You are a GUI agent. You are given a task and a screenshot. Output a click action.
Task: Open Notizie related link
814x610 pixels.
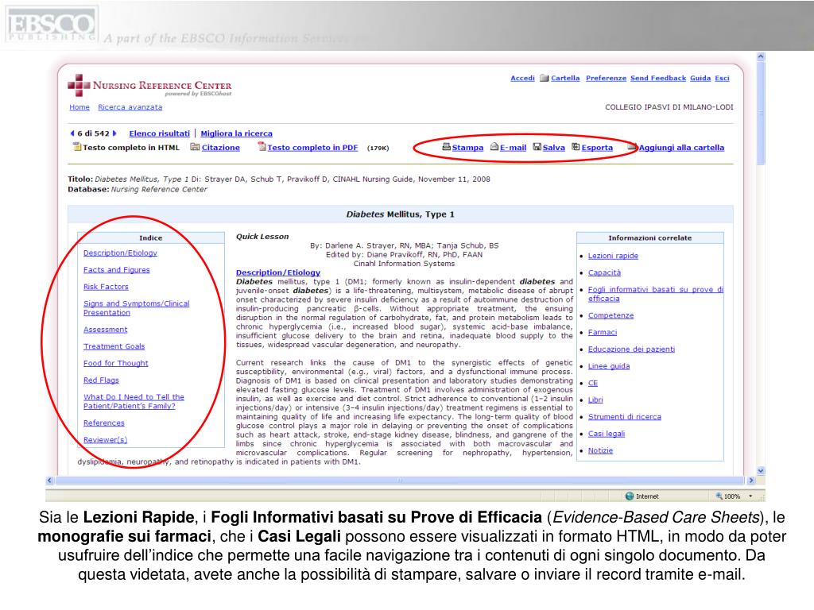(600, 450)
